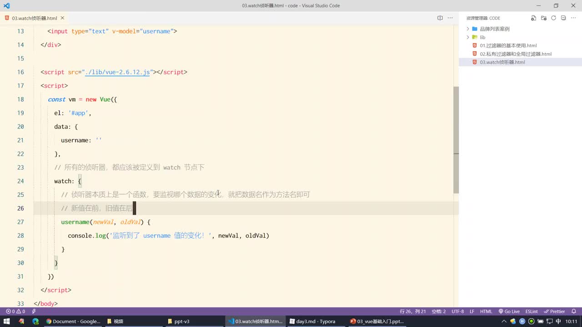The width and height of the screenshot is (582, 327).
Task: Split the editor to the right
Action: (x=440, y=18)
